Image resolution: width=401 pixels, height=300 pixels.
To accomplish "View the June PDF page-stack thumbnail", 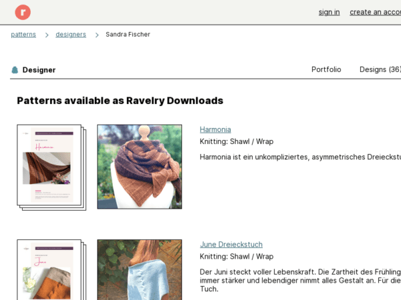I will [51, 269].
